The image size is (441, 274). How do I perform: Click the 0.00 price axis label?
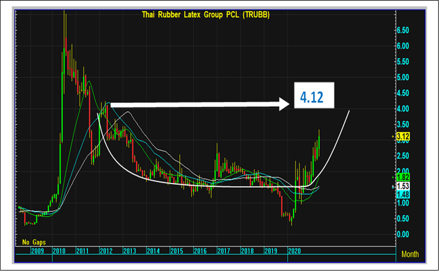403,234
